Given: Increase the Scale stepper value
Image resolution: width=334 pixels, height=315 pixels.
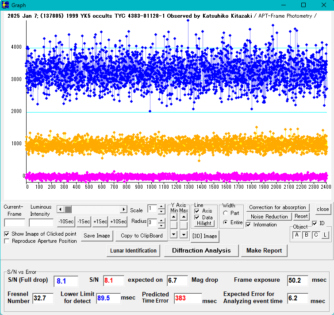Looking at the screenshot, I should (x=161, y=206).
